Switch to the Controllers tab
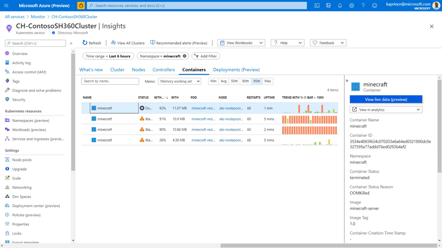Image resolution: width=442 pixels, height=248 pixels. click(x=164, y=70)
